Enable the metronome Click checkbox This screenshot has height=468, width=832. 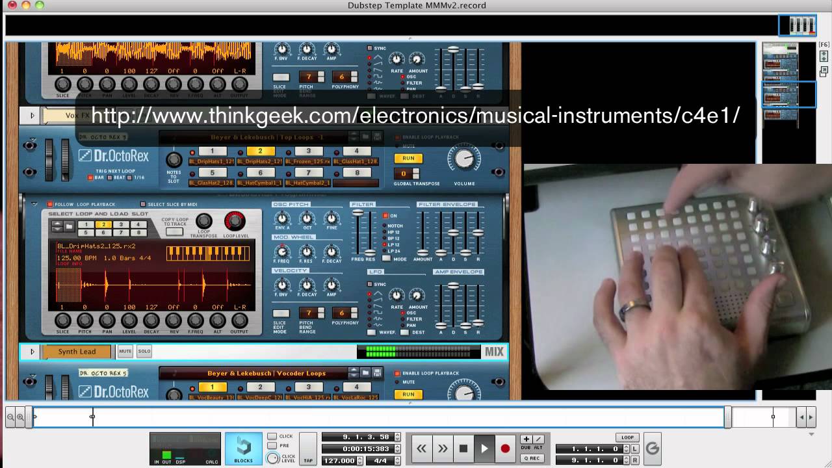(272, 436)
